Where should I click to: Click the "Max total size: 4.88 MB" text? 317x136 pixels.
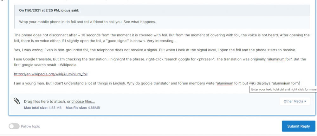point(42,108)
